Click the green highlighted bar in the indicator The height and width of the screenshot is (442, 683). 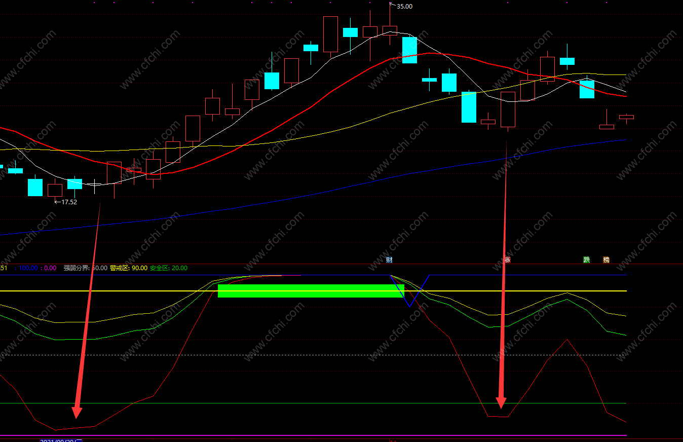click(x=311, y=291)
